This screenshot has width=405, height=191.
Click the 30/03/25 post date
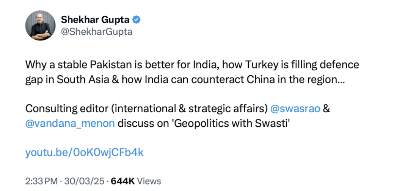click(84, 181)
